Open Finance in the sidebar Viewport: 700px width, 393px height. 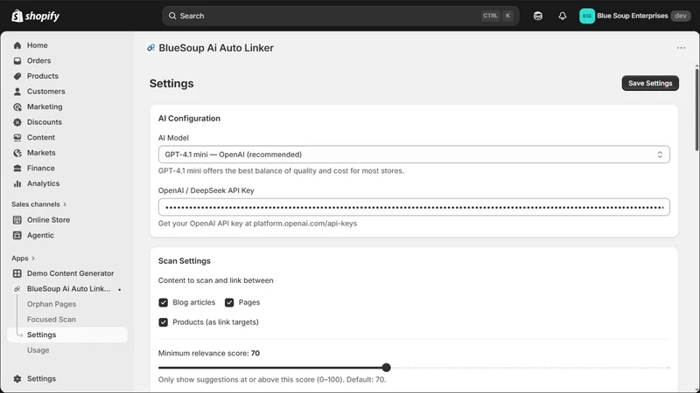click(40, 169)
